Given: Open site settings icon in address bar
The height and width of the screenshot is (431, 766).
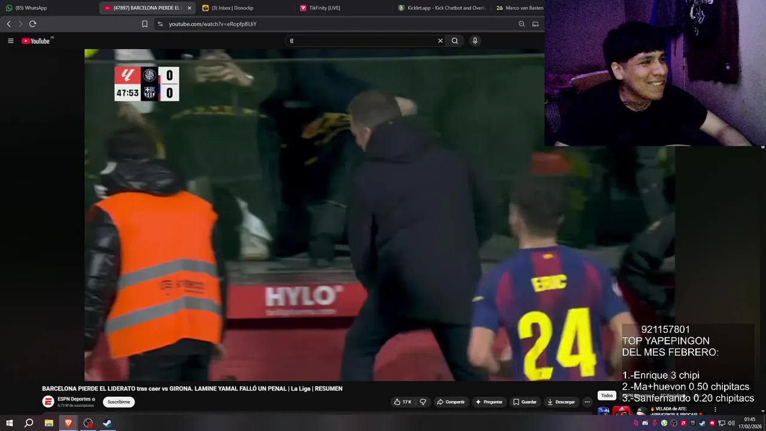Looking at the screenshot, I should click(x=160, y=24).
